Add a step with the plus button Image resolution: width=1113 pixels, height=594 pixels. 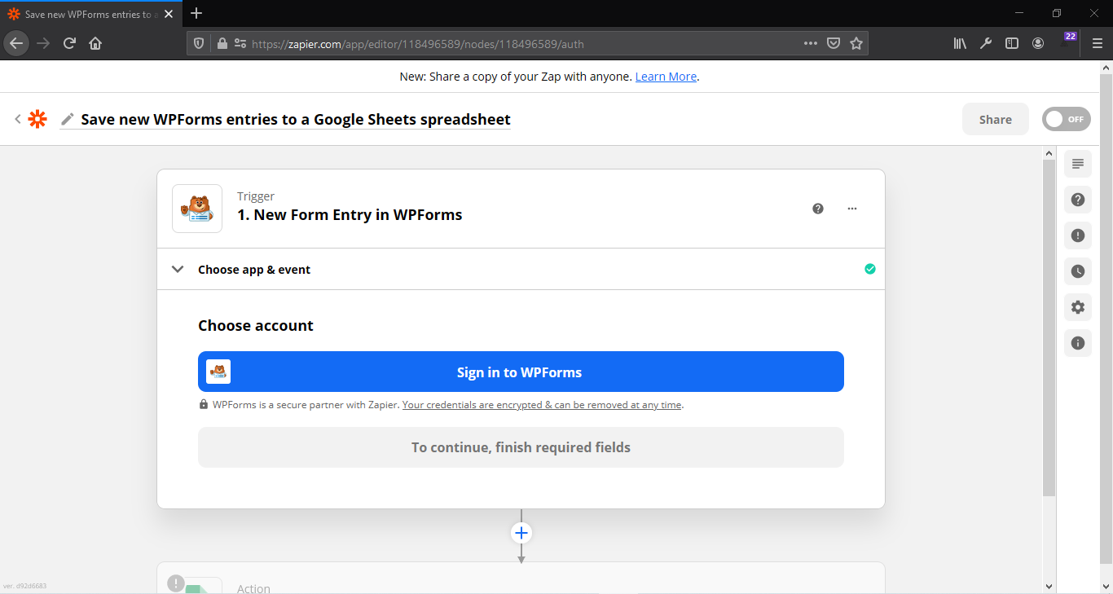521,533
